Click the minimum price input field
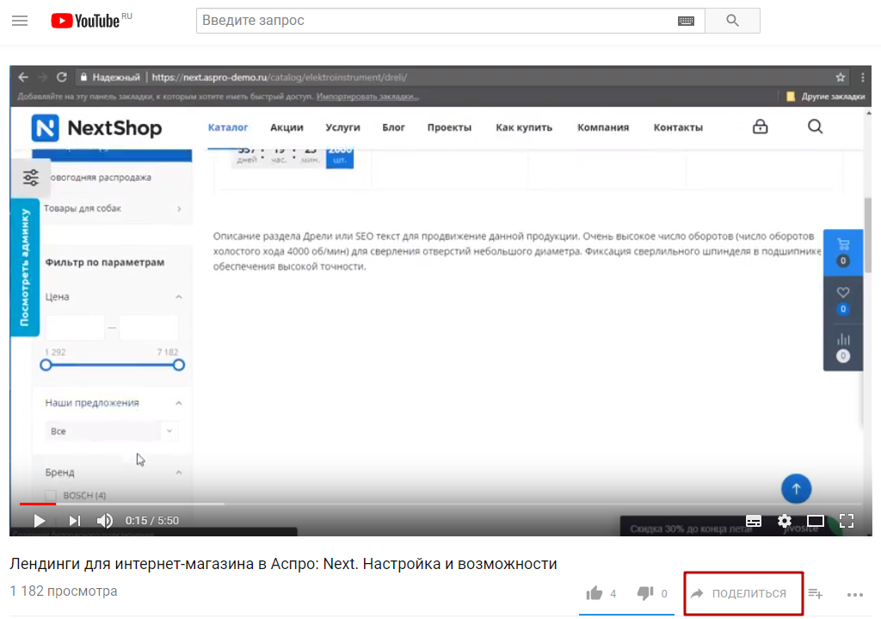The height and width of the screenshot is (619, 881). tap(75, 327)
